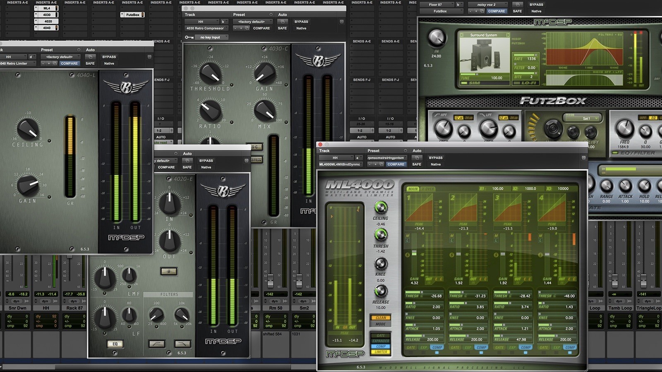The image size is (662, 372).
Task: Click the 4020-E LF gain knob
Action: tap(105, 317)
